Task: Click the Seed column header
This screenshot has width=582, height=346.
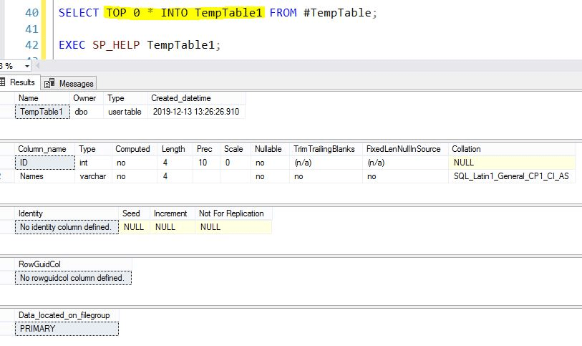Action: click(x=134, y=213)
